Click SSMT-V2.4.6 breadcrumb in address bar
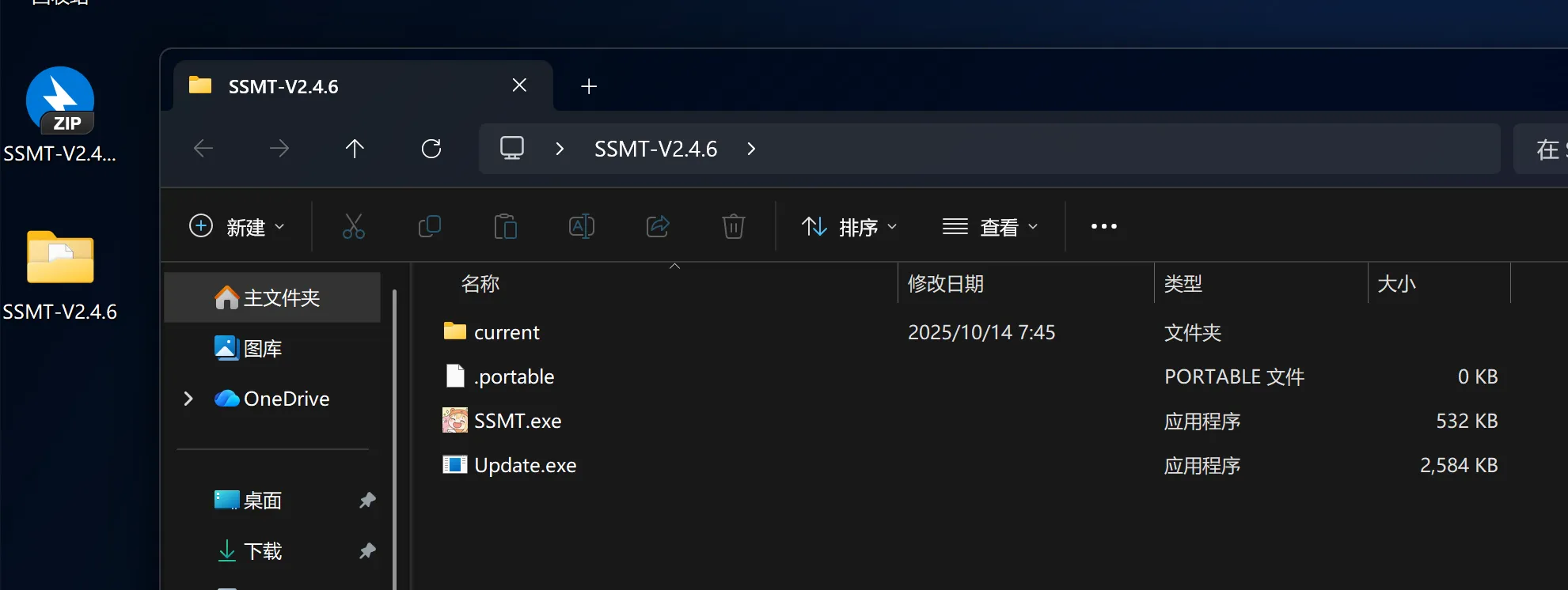This screenshot has width=1568, height=590. (x=655, y=149)
